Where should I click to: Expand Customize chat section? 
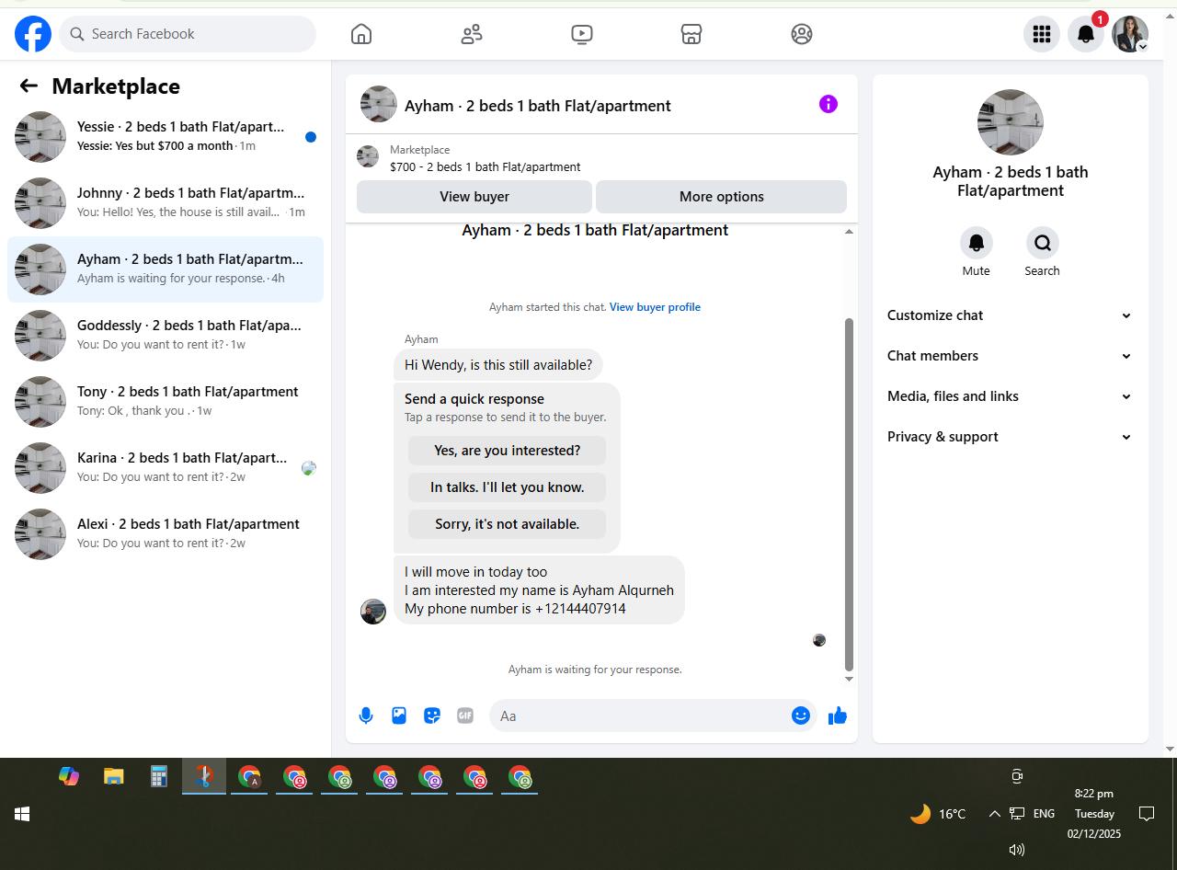pyautogui.click(x=1010, y=315)
